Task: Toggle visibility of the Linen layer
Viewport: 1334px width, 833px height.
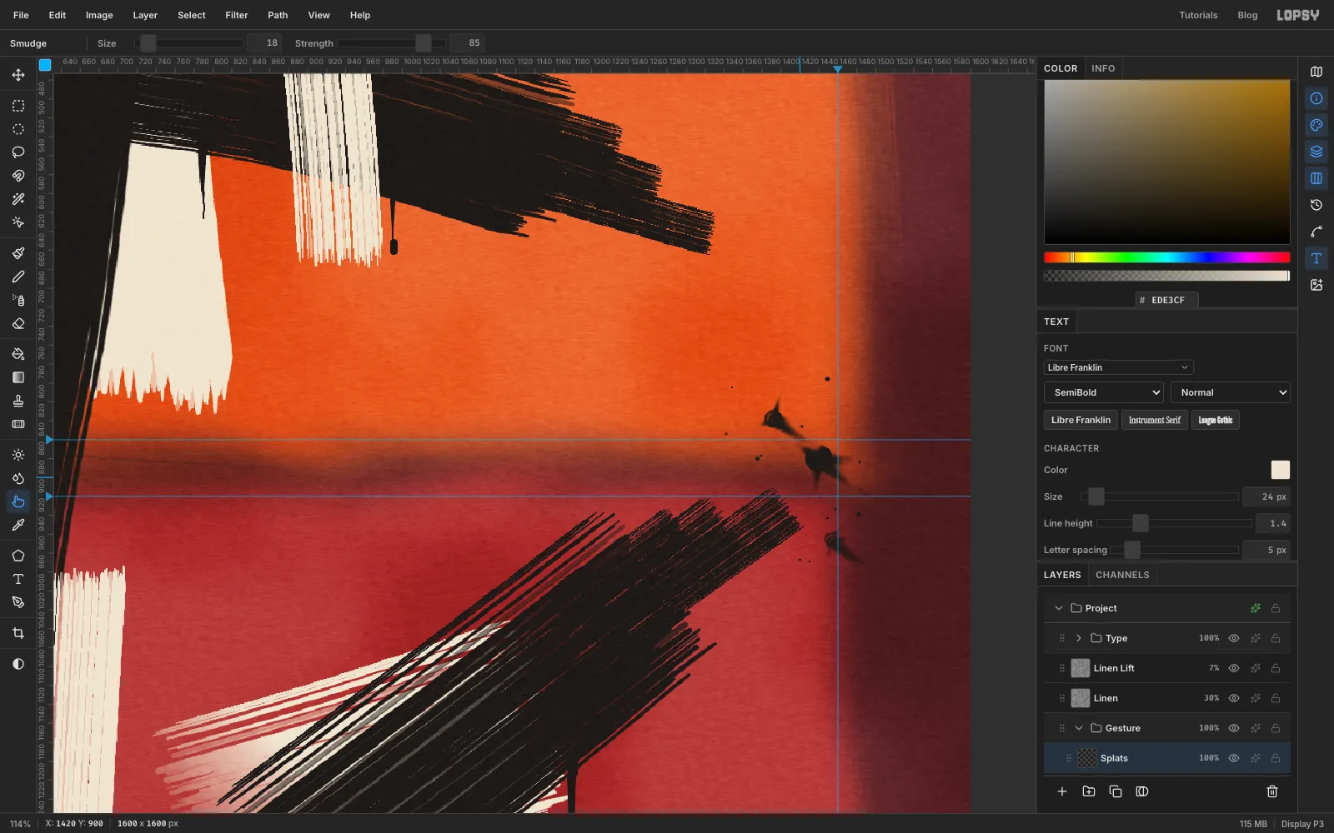Action: point(1234,698)
